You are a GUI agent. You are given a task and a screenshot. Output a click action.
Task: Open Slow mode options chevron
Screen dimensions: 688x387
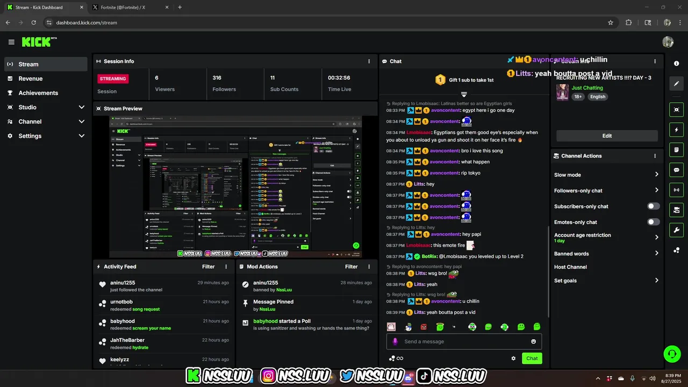coord(656,175)
